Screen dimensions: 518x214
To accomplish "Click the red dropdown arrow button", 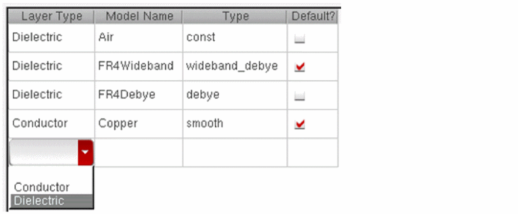I will point(85,152).
